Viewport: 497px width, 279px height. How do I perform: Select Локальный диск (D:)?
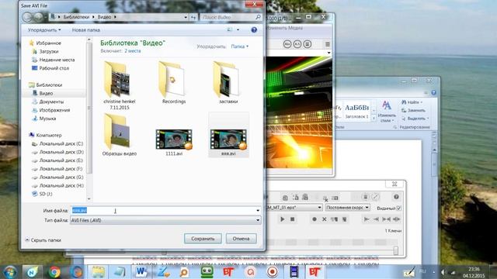pos(61,152)
